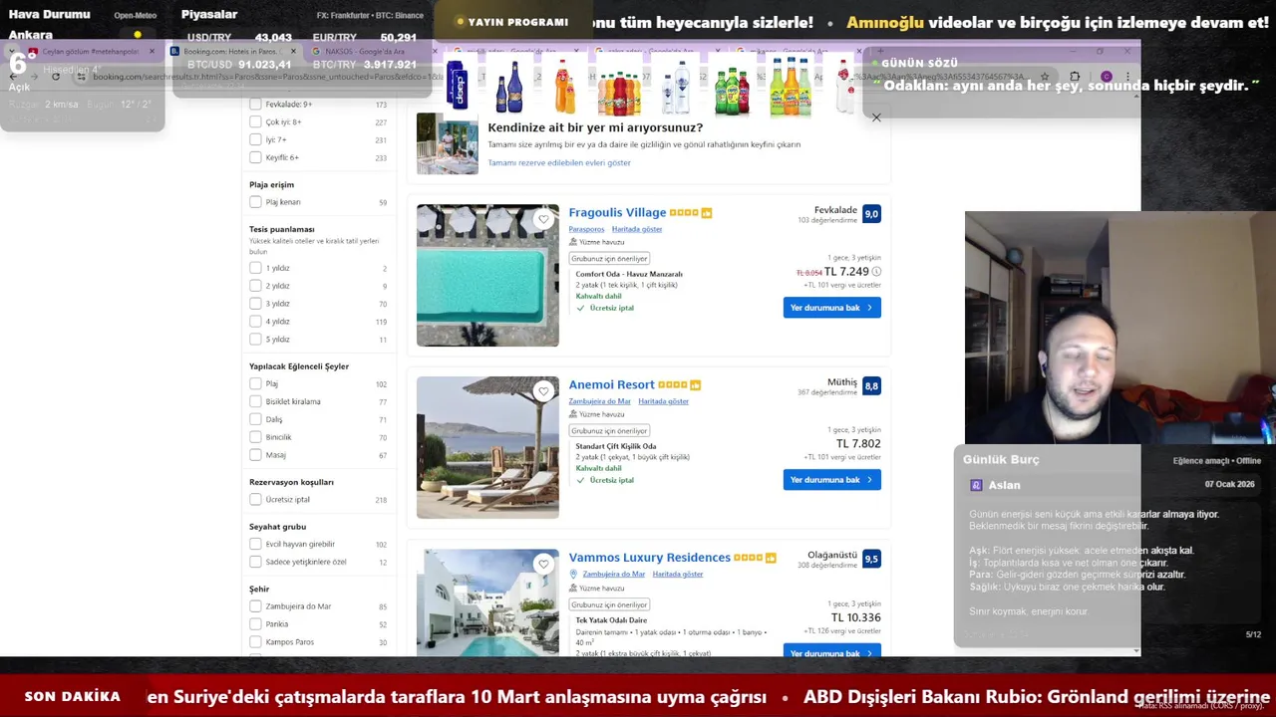Open the Vammos Luxury Residences title link
Screen dimensions: 1276x717
click(649, 558)
